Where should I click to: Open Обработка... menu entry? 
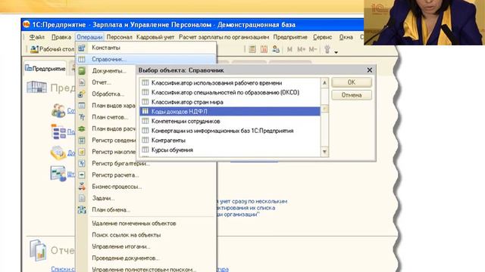point(108,94)
